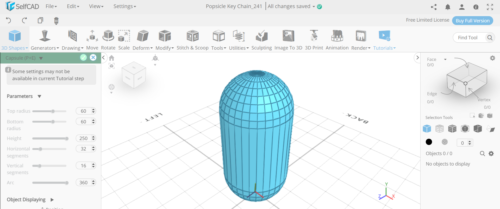Image resolution: width=500 pixels, height=209 pixels.
Task: Open the notifications bell
Action: (448, 7)
